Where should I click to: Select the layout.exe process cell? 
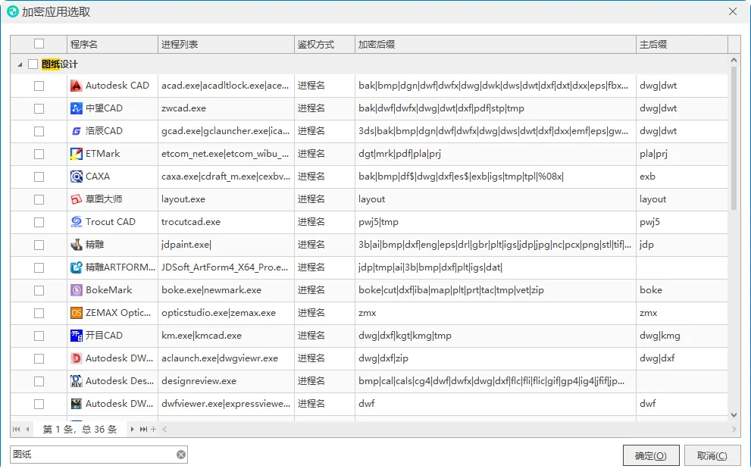[226, 199]
